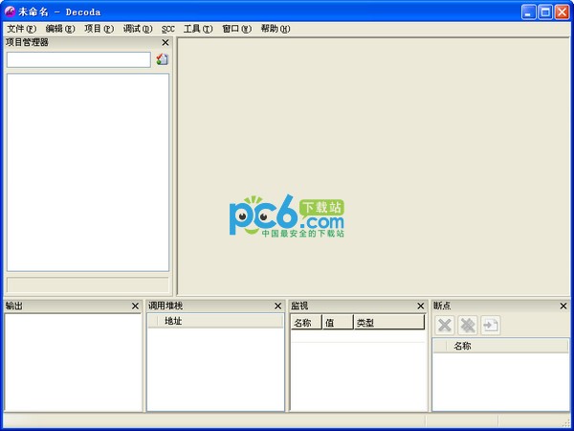Screen dimensions: 574x431
Task: Click the filter icon beside project search field
Action: tap(163, 59)
